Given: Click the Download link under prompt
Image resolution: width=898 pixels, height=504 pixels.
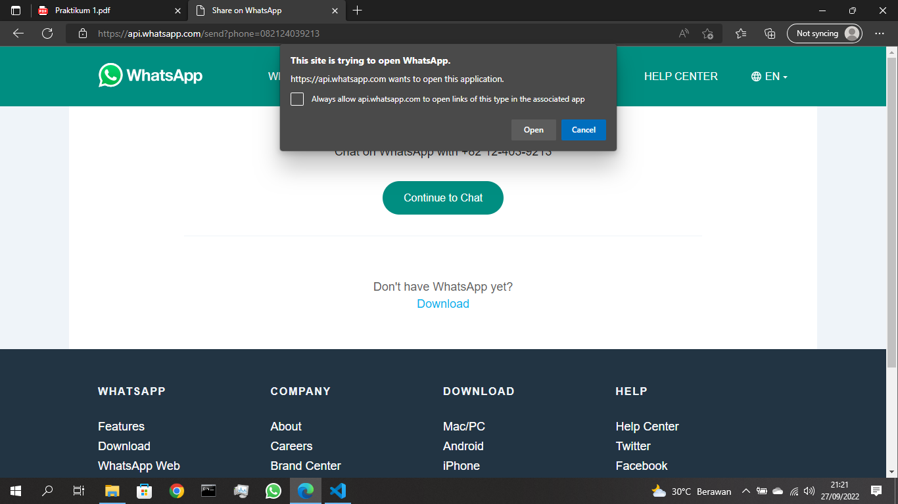Looking at the screenshot, I should pyautogui.click(x=443, y=304).
